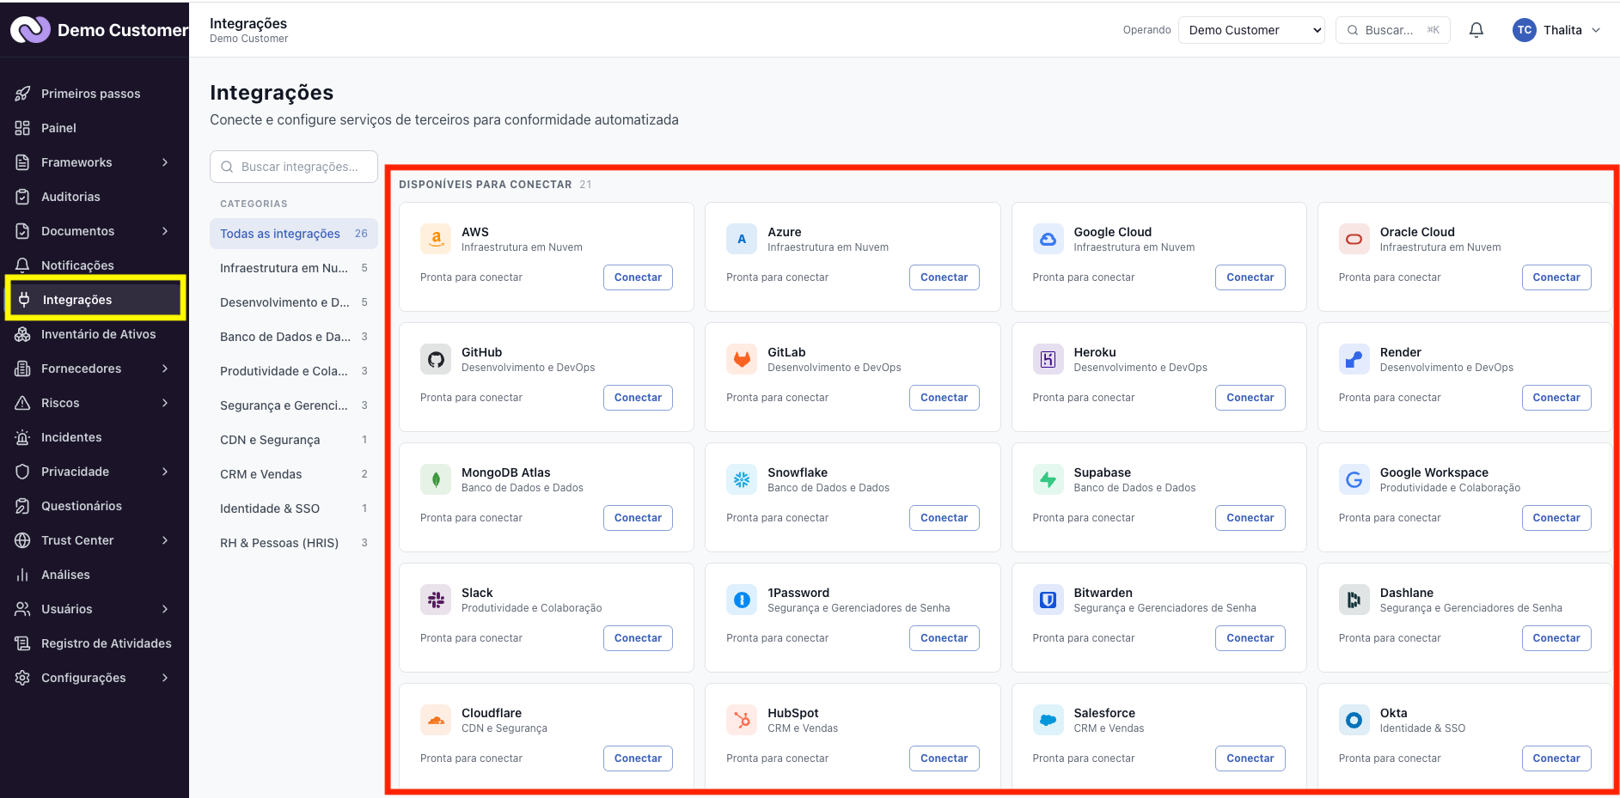Image resolution: width=1620 pixels, height=798 pixels.
Task: Click Conectar on the Okta card
Action: point(1556,758)
